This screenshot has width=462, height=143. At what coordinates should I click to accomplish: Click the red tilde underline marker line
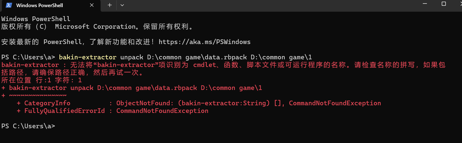point(34,95)
